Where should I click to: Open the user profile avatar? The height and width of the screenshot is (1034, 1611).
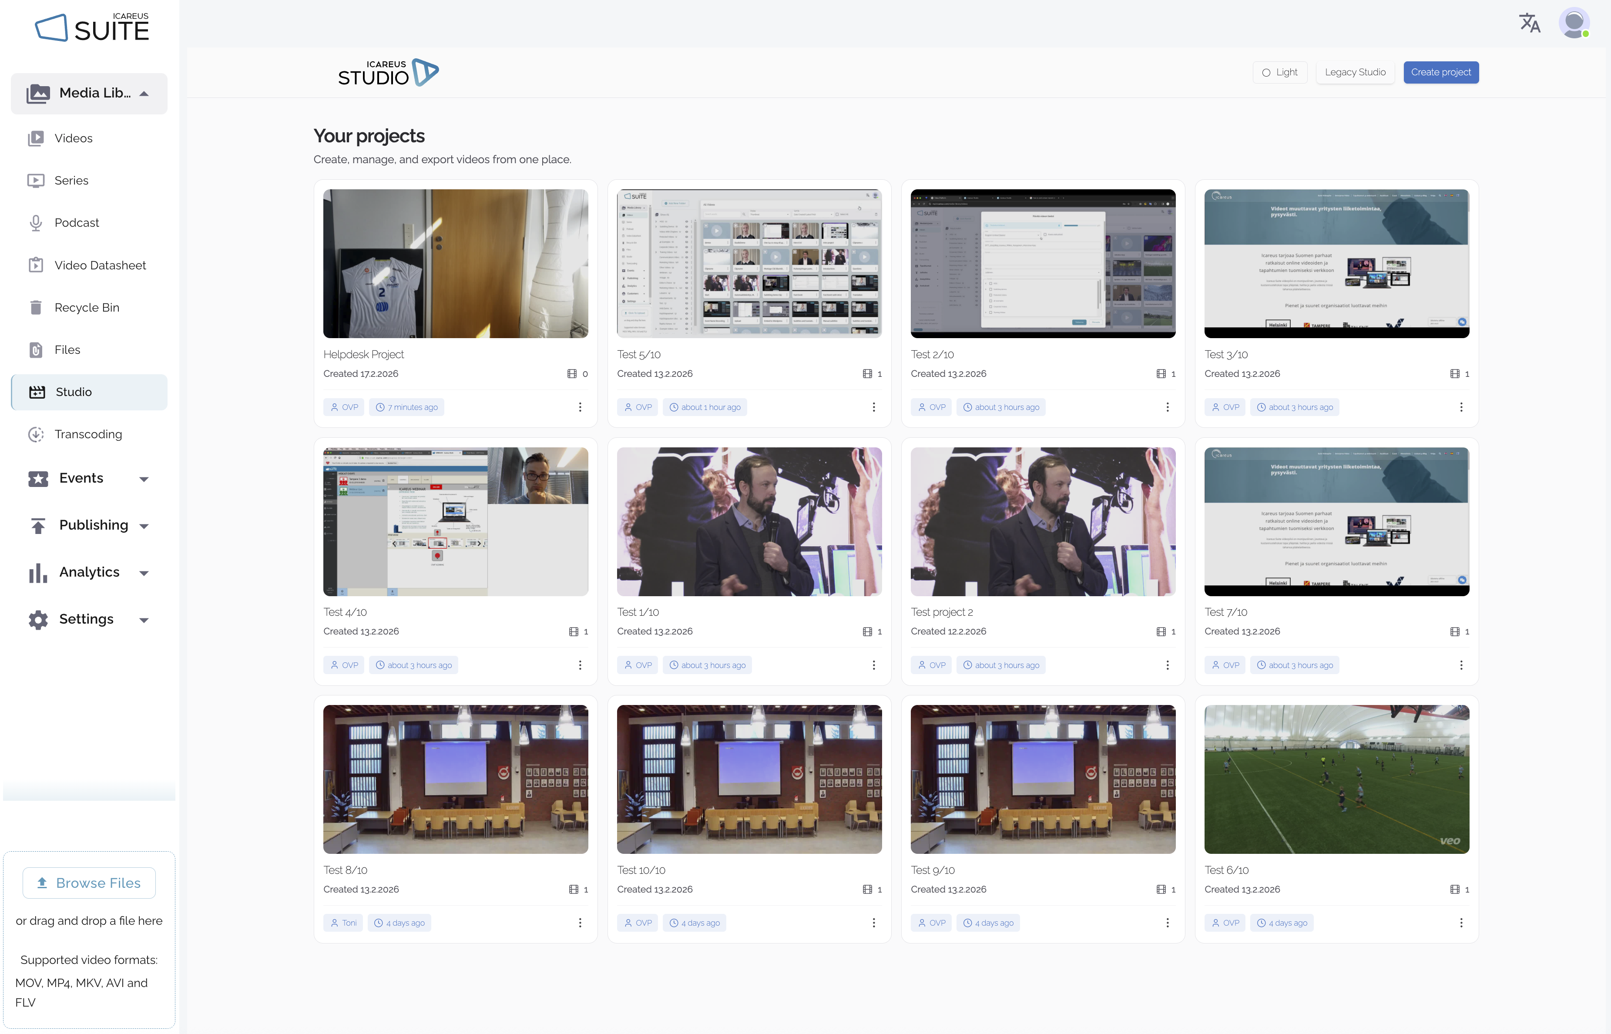pyautogui.click(x=1574, y=23)
